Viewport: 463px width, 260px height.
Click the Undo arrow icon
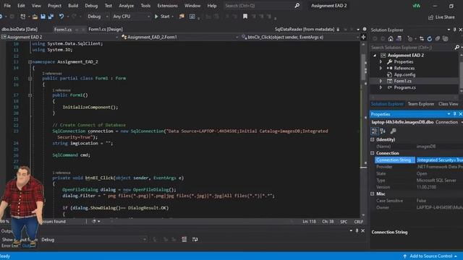click(x=61, y=17)
